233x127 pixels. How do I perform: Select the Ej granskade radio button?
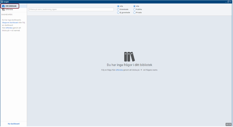(x=118, y=13)
